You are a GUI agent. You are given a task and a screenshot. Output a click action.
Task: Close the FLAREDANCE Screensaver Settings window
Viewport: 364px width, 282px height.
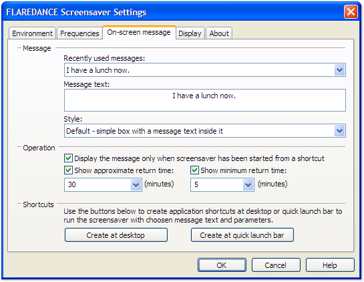[x=351, y=11]
